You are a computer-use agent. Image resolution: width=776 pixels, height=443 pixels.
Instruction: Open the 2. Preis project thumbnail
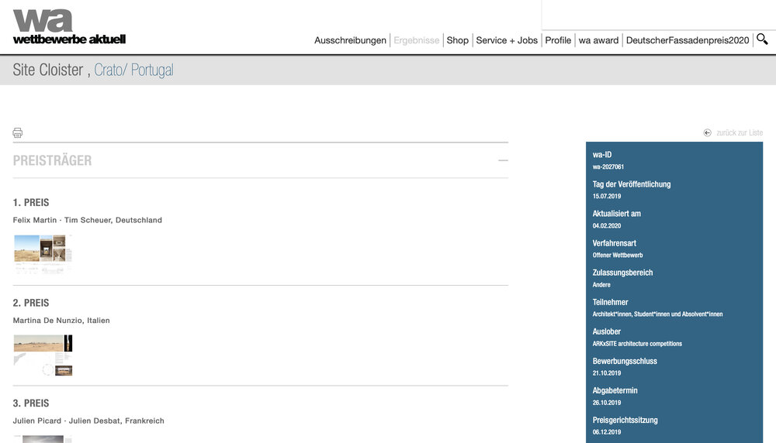click(43, 355)
